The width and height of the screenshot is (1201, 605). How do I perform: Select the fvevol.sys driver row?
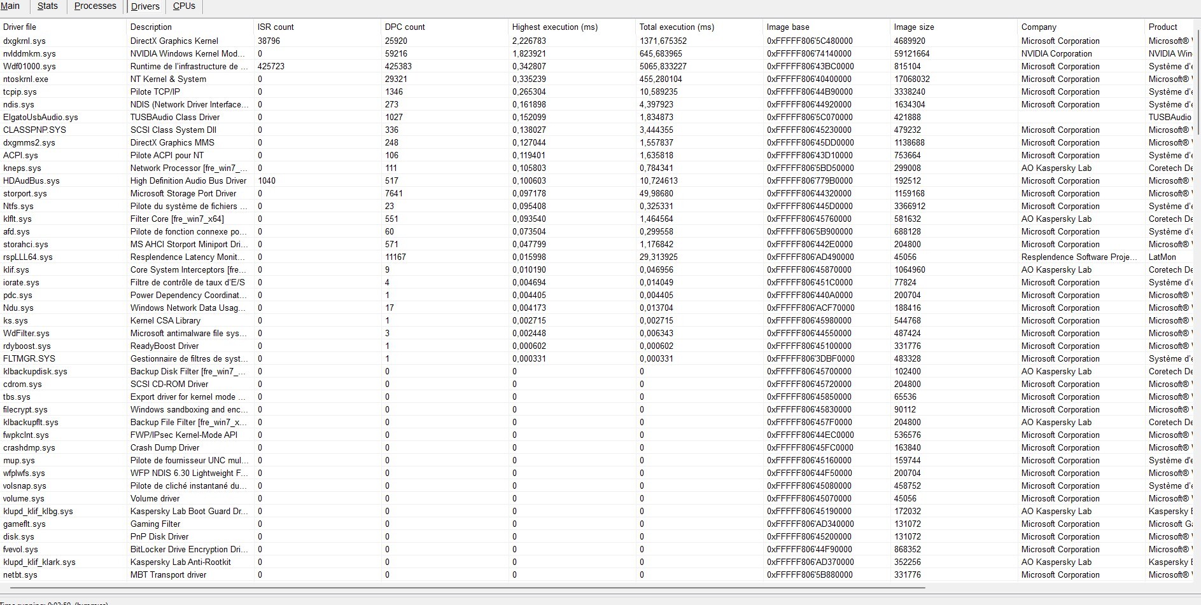point(597,549)
